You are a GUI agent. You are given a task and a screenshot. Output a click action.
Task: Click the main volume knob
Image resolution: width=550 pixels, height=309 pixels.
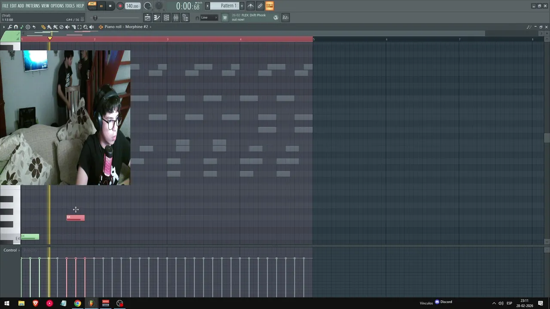click(x=159, y=6)
